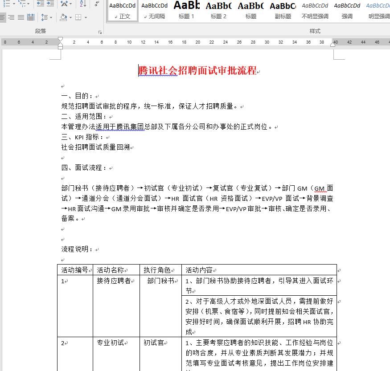Click the decrease indent icon
The height and width of the screenshot is (371, 390).
tap(40, 4)
